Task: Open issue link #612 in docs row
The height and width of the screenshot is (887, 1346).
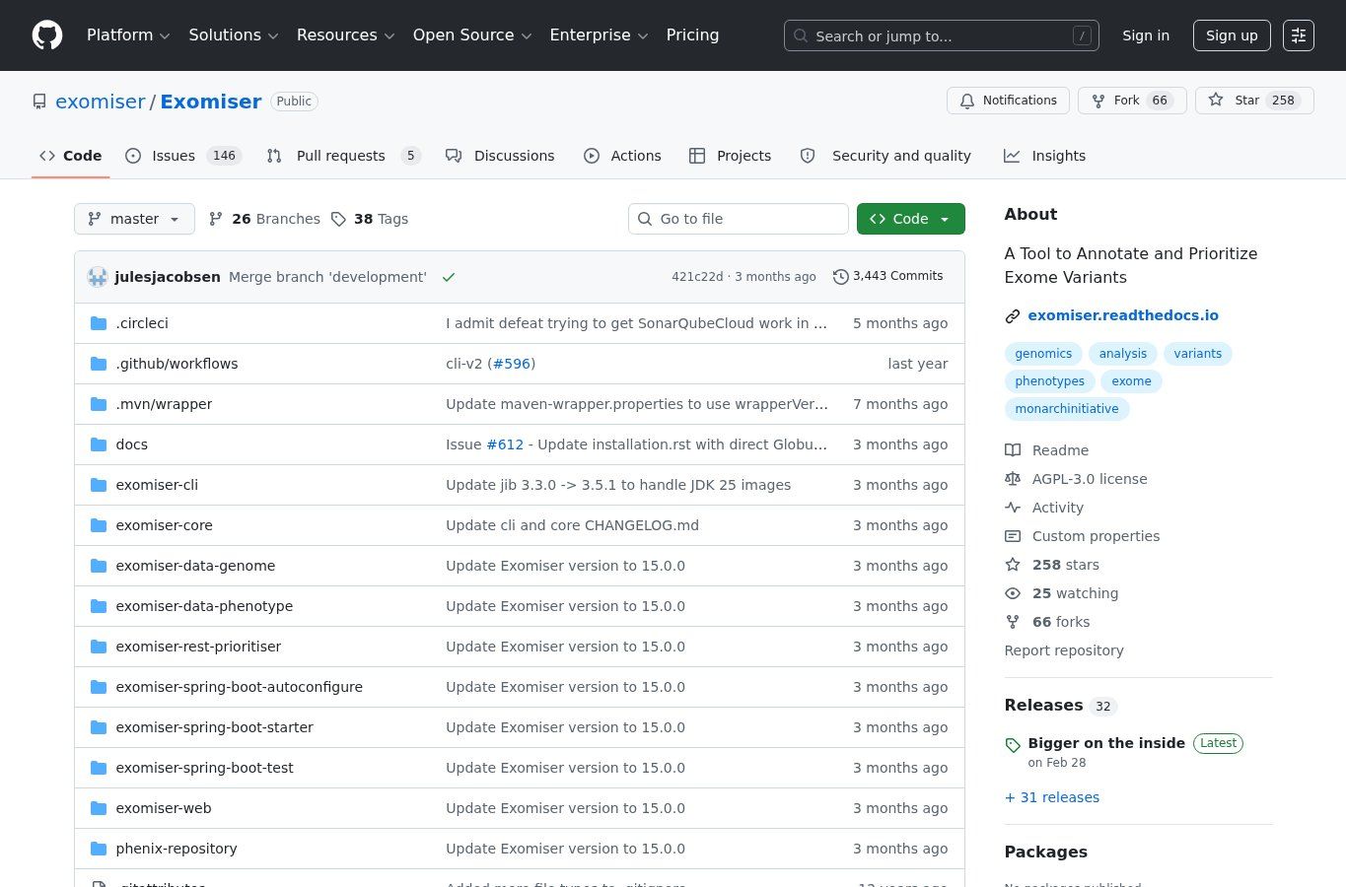Action: click(505, 444)
